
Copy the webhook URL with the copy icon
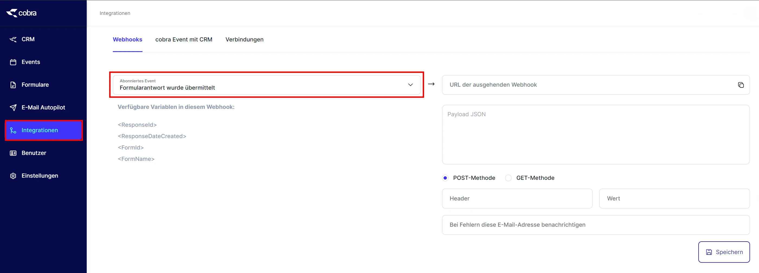(x=741, y=85)
